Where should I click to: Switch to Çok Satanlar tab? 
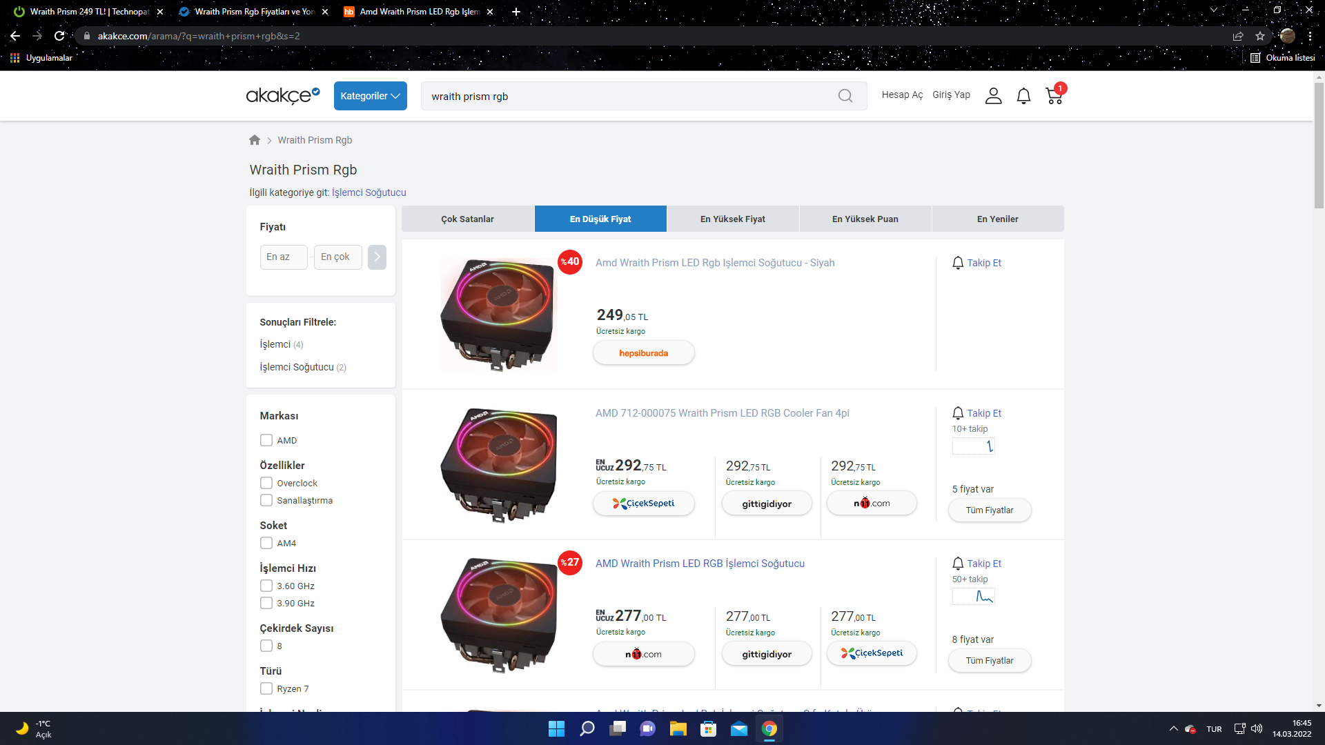point(467,219)
